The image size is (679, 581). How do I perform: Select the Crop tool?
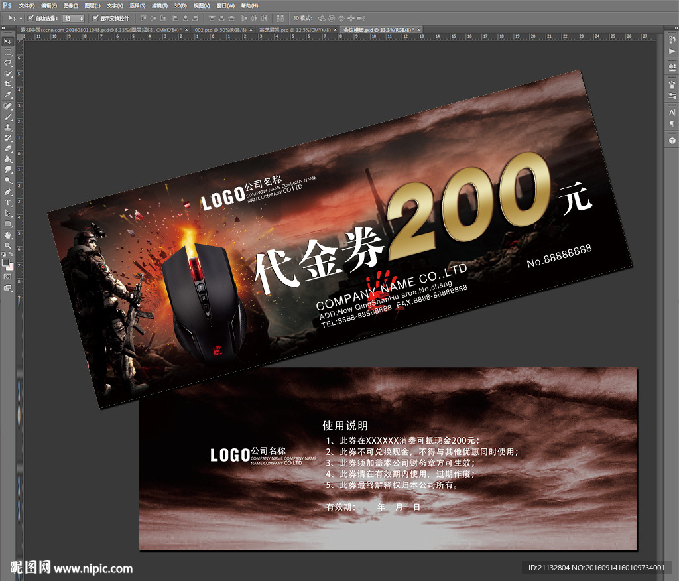pyautogui.click(x=8, y=84)
